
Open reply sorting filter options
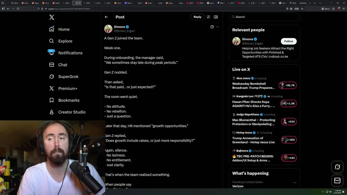(208, 17)
